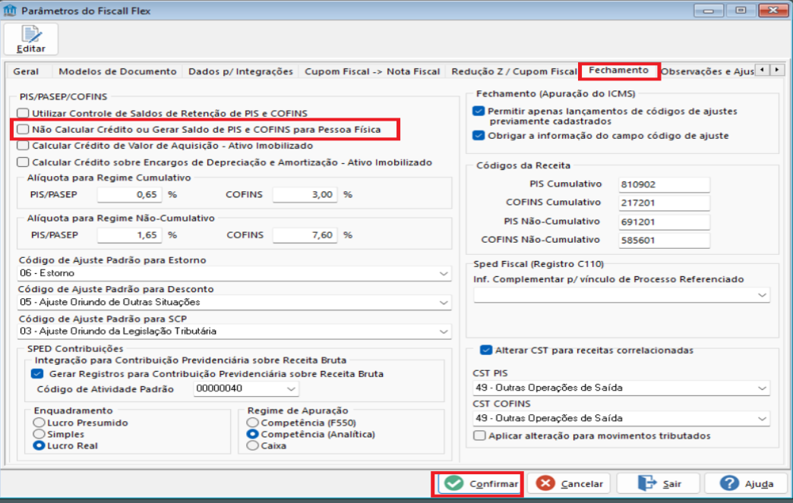793x503 pixels.
Task: Open Código de Ajuste Padrão para Desconto dropdown
Action: tap(444, 302)
